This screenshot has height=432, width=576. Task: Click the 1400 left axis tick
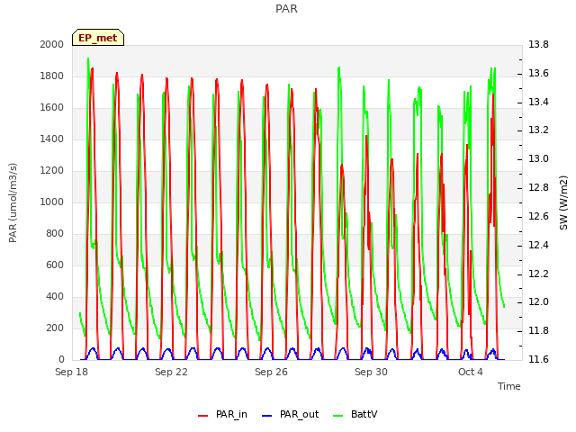tap(52, 139)
